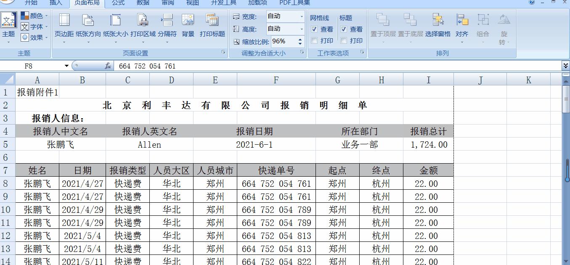Open the 效果 (Effects) dropdown

pyautogui.click(x=41, y=37)
